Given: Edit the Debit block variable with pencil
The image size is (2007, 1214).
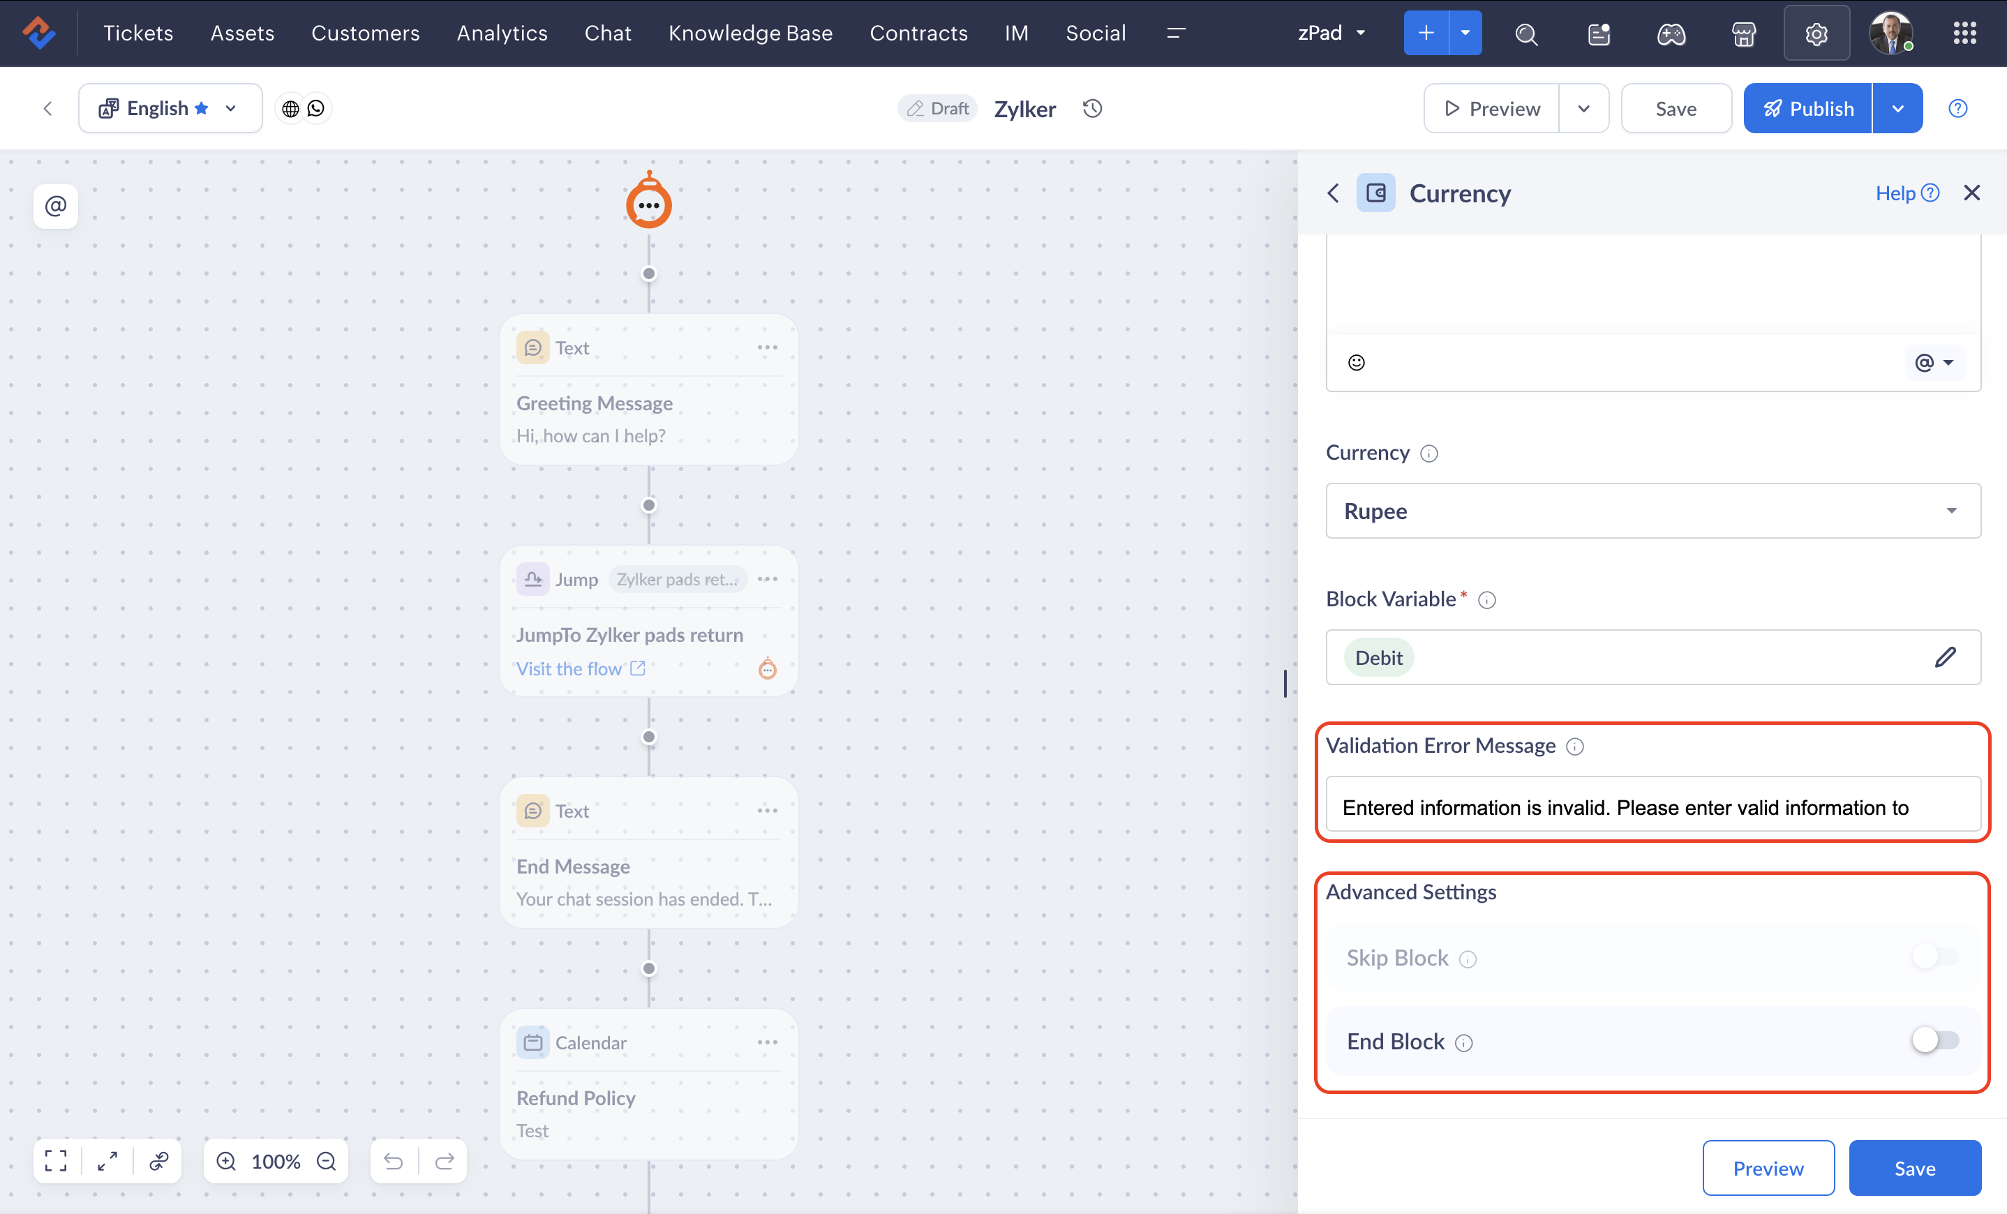Looking at the screenshot, I should pos(1945,657).
